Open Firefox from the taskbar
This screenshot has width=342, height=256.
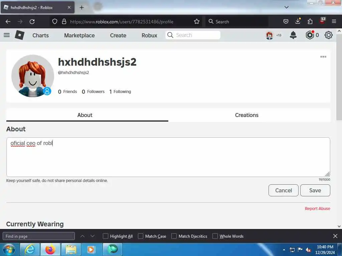pyautogui.click(x=50, y=249)
